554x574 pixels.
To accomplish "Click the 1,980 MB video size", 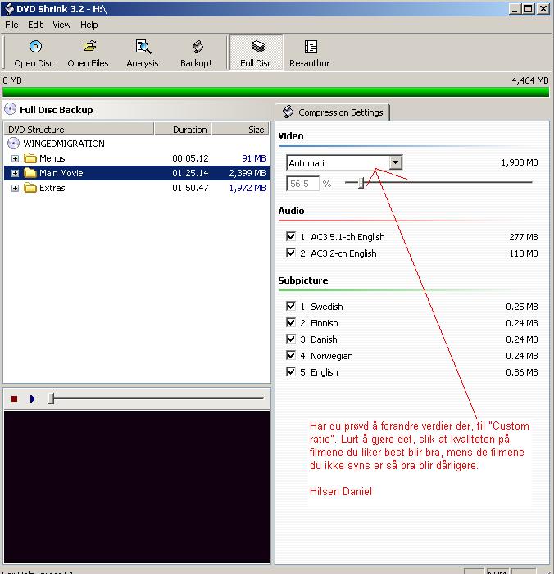I will 520,162.
